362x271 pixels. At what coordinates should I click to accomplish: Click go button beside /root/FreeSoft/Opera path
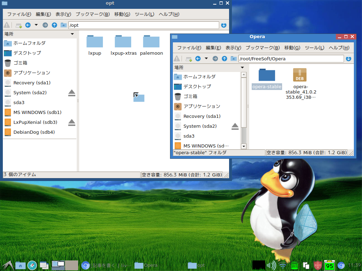pos(349,59)
